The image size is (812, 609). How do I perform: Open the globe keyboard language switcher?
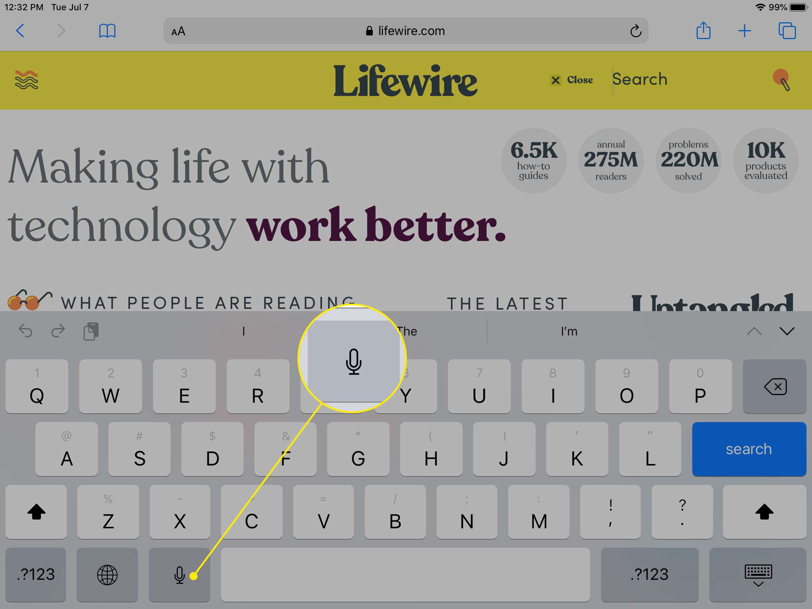click(x=107, y=574)
